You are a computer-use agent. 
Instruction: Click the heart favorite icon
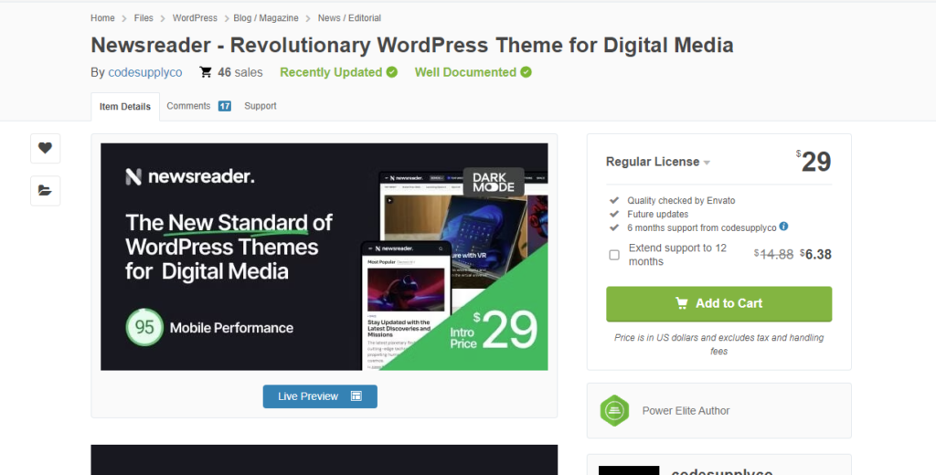coord(45,148)
